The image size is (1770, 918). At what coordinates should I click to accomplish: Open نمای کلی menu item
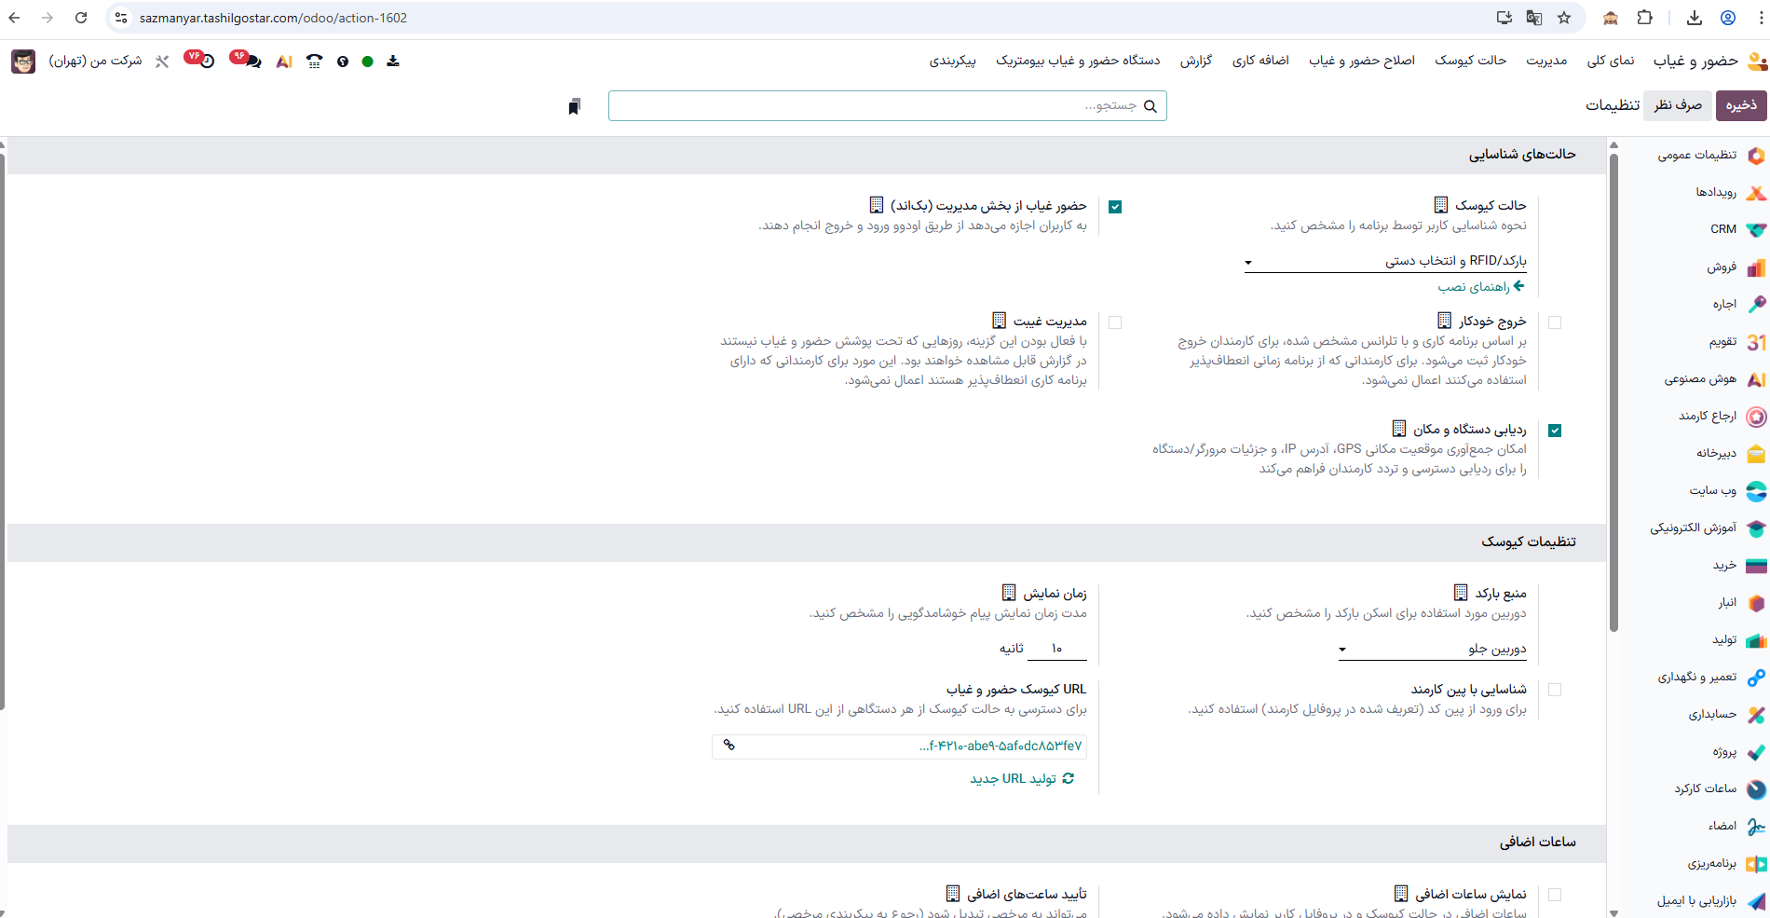pos(1611,61)
